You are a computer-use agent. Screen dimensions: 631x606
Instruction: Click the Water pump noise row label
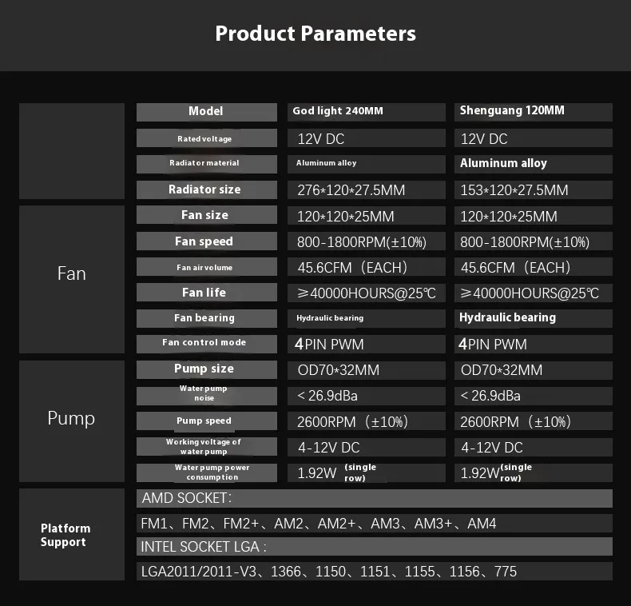click(204, 393)
